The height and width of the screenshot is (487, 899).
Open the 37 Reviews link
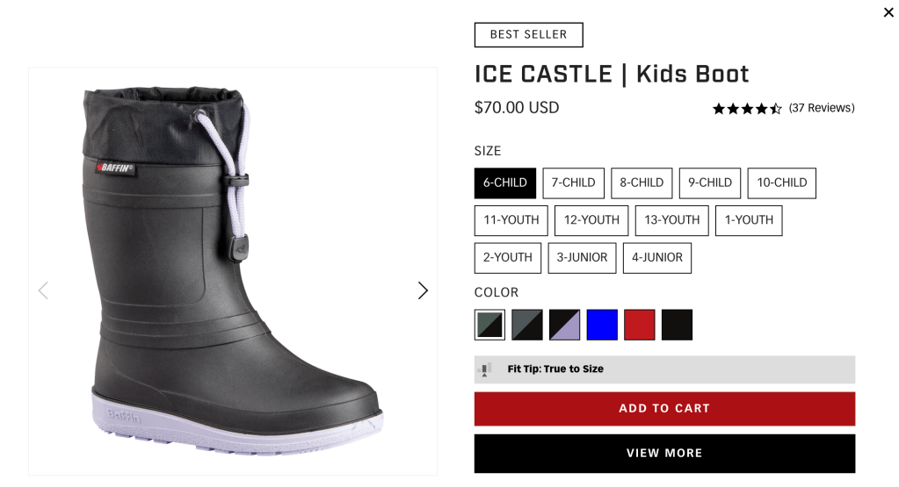pyautogui.click(x=822, y=108)
